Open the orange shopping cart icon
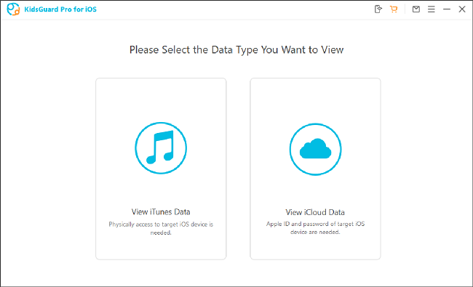 (x=394, y=9)
